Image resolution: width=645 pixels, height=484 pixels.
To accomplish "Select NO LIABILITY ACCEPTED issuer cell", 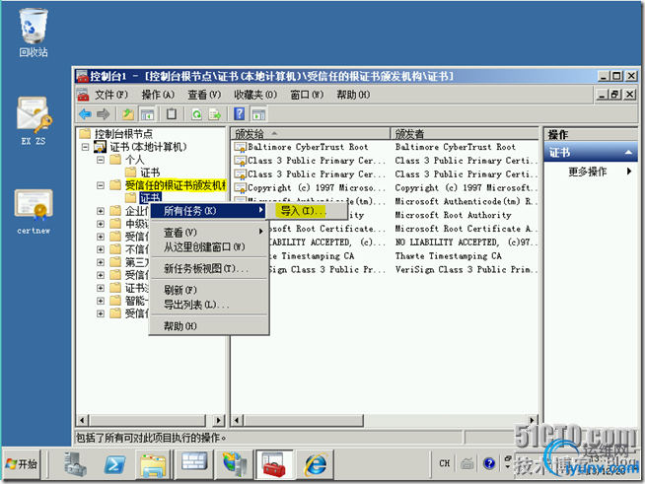I will (x=466, y=242).
